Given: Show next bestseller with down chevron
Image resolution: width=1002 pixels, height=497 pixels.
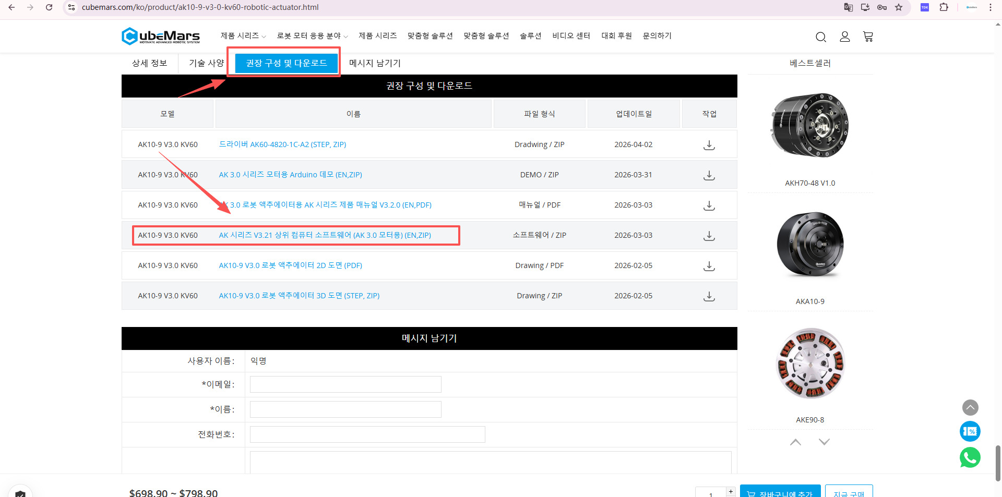Looking at the screenshot, I should pos(824,442).
